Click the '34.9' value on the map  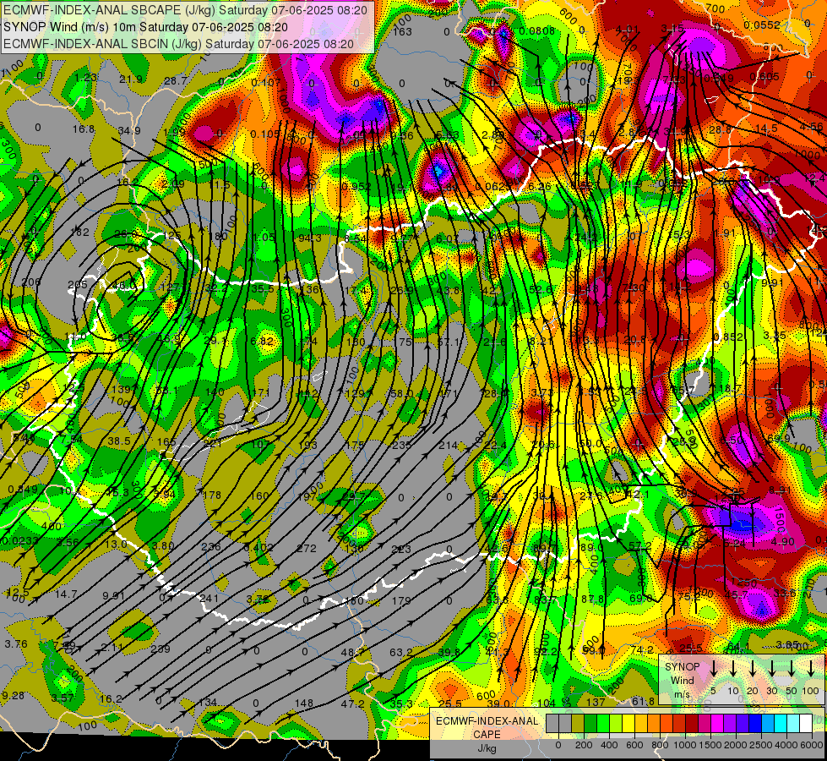pos(129,131)
